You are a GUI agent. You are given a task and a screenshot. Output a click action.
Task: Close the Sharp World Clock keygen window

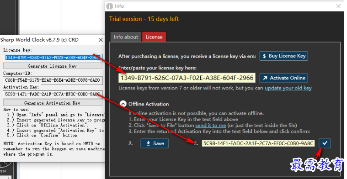point(101,40)
